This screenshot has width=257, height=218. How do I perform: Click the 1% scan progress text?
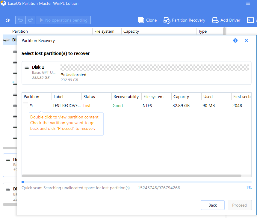249,188
